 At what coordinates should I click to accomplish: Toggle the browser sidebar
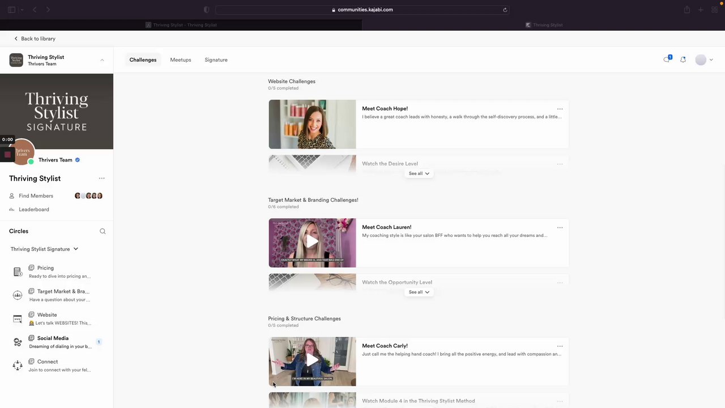(11, 10)
